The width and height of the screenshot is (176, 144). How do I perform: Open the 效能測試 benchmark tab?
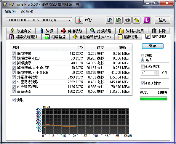[x=21, y=31]
